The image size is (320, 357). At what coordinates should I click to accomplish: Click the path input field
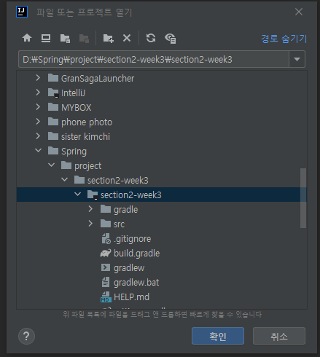[154, 59]
